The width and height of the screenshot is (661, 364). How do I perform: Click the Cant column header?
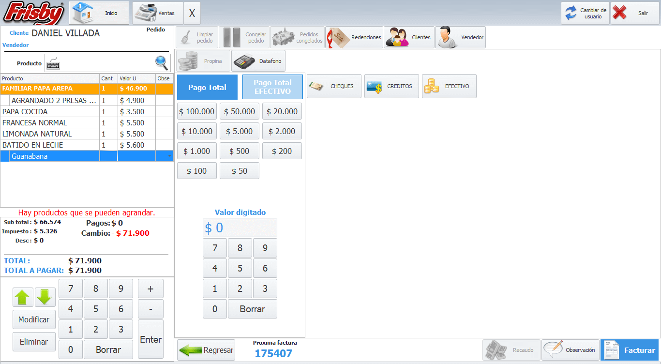click(108, 78)
